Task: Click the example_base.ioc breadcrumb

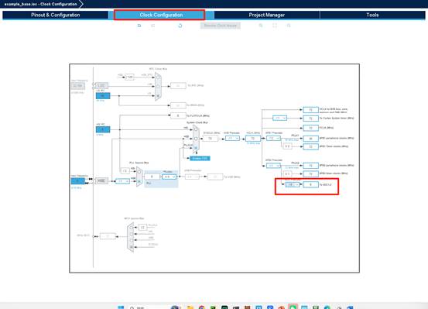Action: pyautogui.click(x=41, y=4)
